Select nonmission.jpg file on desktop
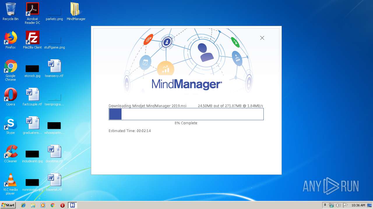This screenshot has width=373, height=209. point(32,185)
